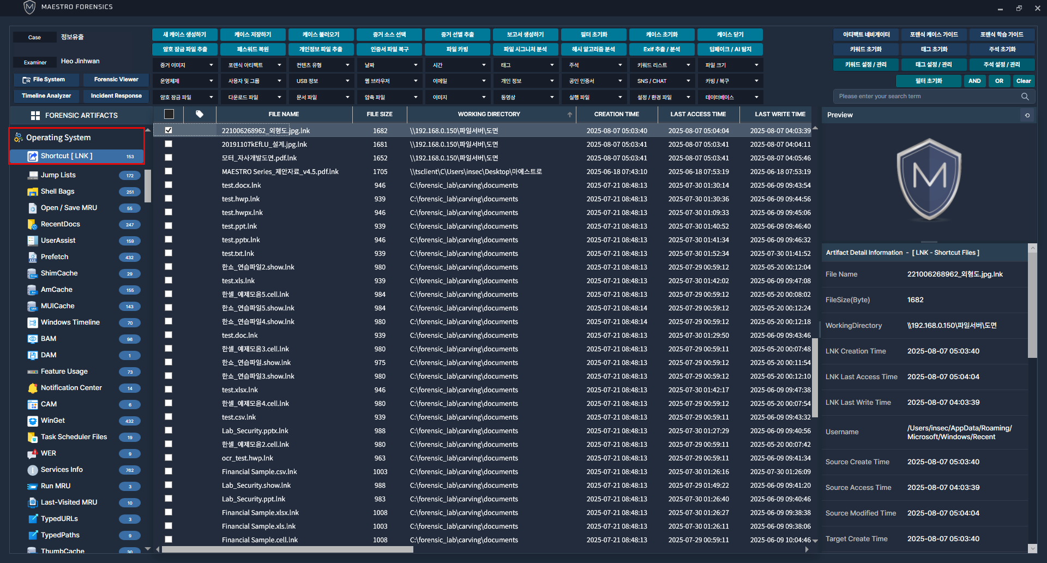The image size is (1047, 563).
Task: Open the Forensic Viewer tab
Action: click(116, 80)
